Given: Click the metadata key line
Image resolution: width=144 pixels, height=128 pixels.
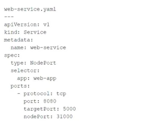Looking at the screenshot, I should click(18, 40).
